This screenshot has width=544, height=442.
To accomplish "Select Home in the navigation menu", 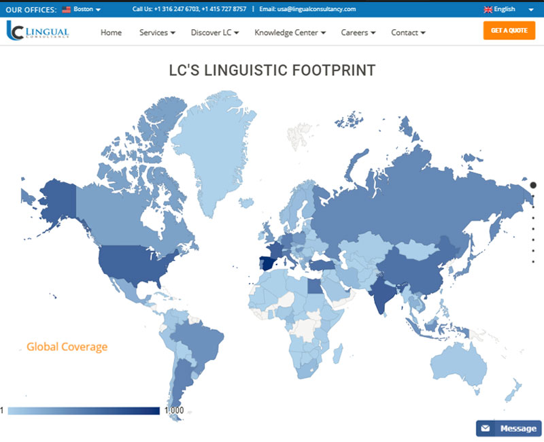I will coord(111,32).
